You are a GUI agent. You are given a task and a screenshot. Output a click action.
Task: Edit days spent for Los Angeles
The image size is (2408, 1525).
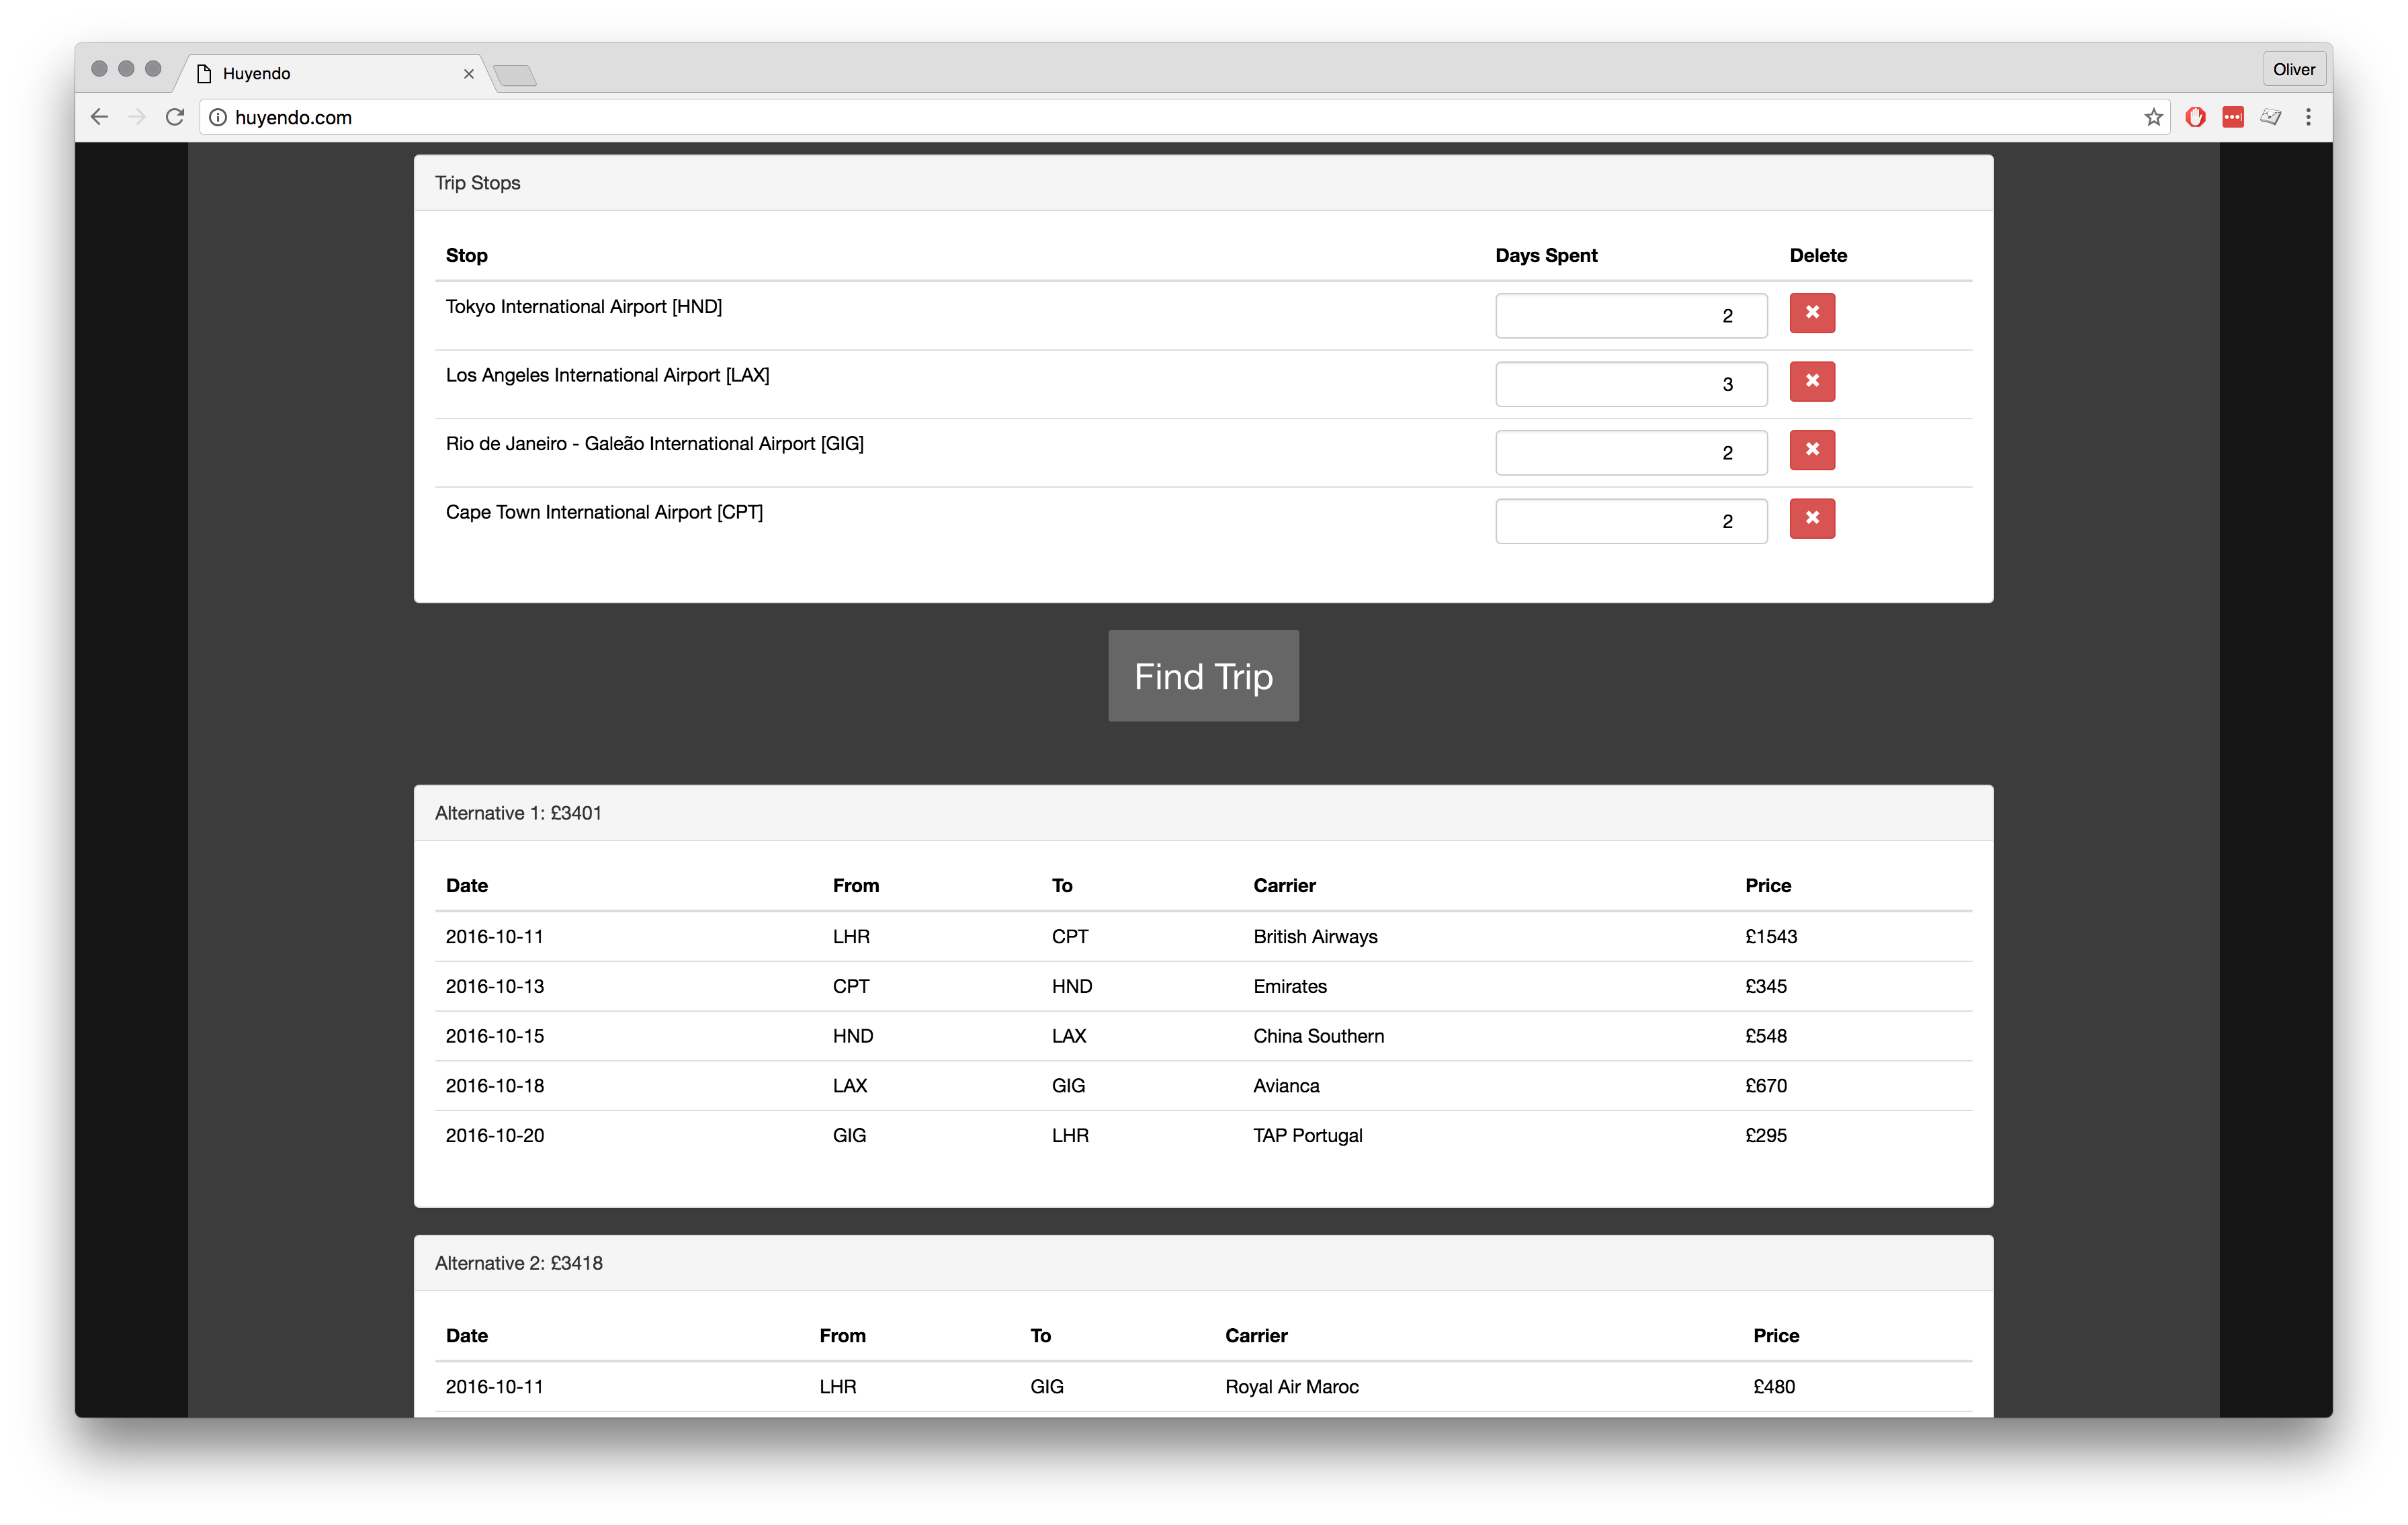click(1630, 384)
